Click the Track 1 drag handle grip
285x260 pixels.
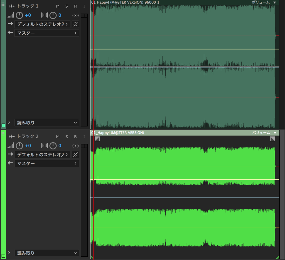click(3, 4)
